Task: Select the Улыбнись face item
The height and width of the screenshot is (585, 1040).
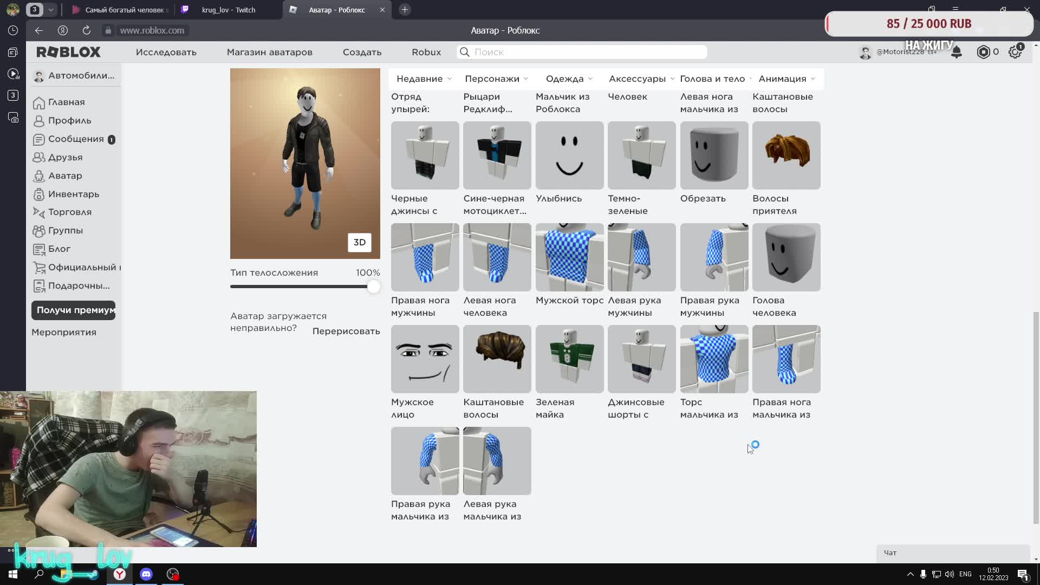Action: 569,155
